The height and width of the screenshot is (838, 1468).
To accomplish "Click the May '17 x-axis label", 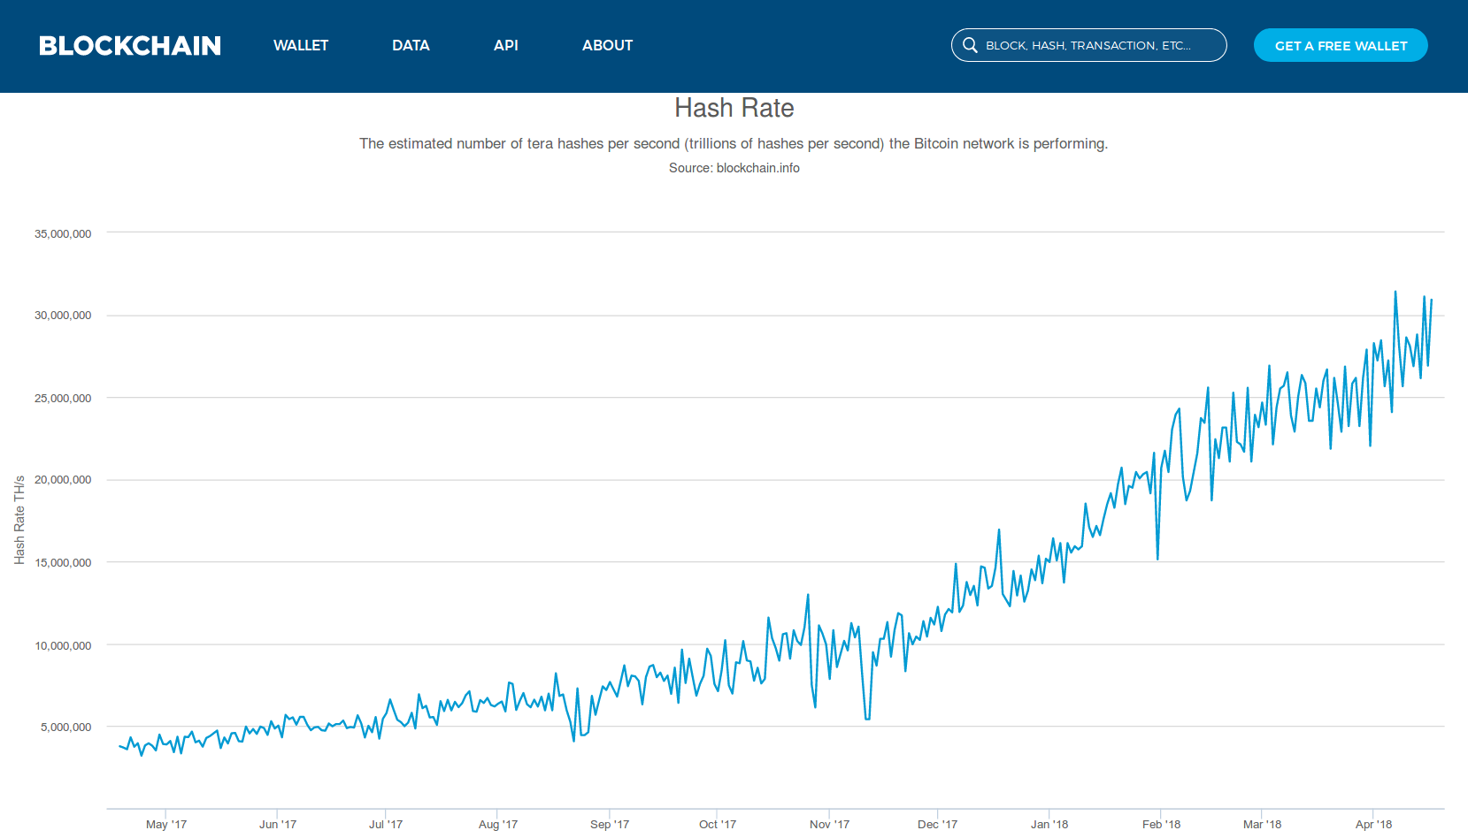I will [x=165, y=823].
